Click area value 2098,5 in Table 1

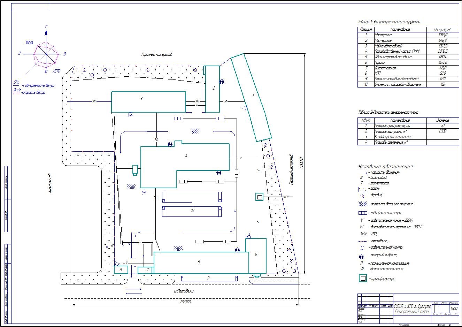(x=442, y=51)
